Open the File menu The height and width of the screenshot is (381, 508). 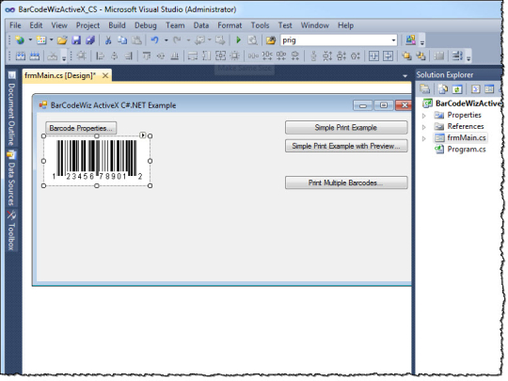pos(15,25)
